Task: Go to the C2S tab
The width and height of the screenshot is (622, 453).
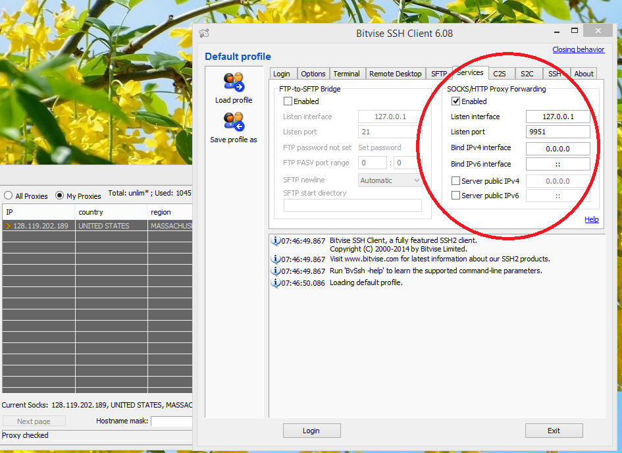Action: [x=500, y=74]
